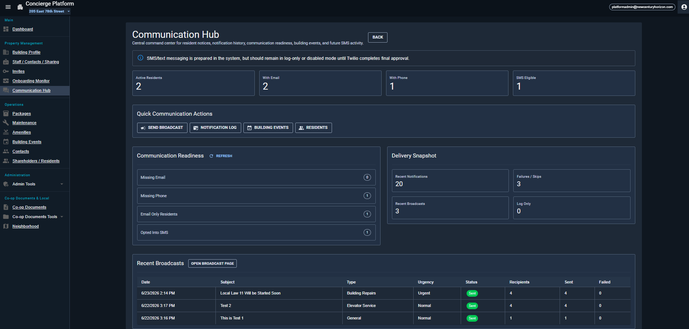Click the Building Events action button
The height and width of the screenshot is (329, 689).
[268, 128]
